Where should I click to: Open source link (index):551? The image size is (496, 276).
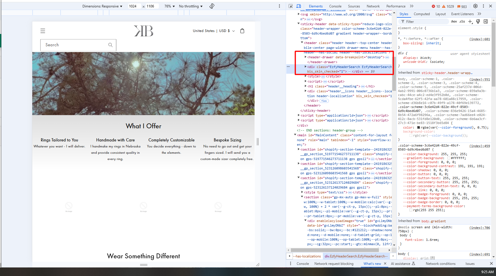pos(479,79)
